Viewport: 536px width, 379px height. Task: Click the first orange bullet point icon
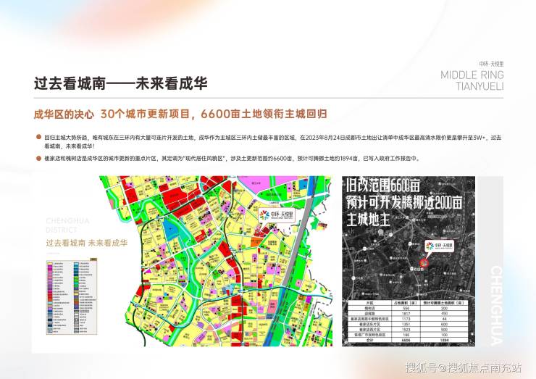pos(38,137)
